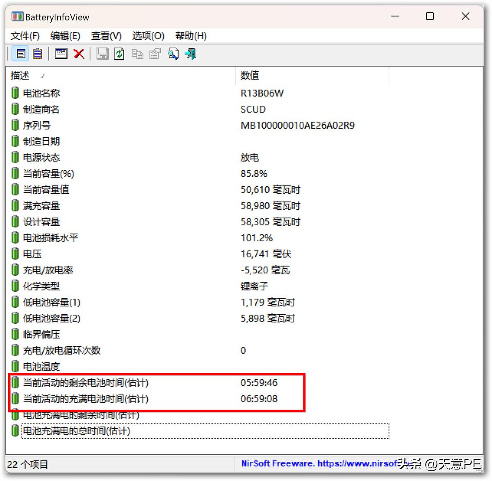Open the 查看(V) view menu
The height and width of the screenshot is (481, 492).
pyautogui.click(x=106, y=36)
